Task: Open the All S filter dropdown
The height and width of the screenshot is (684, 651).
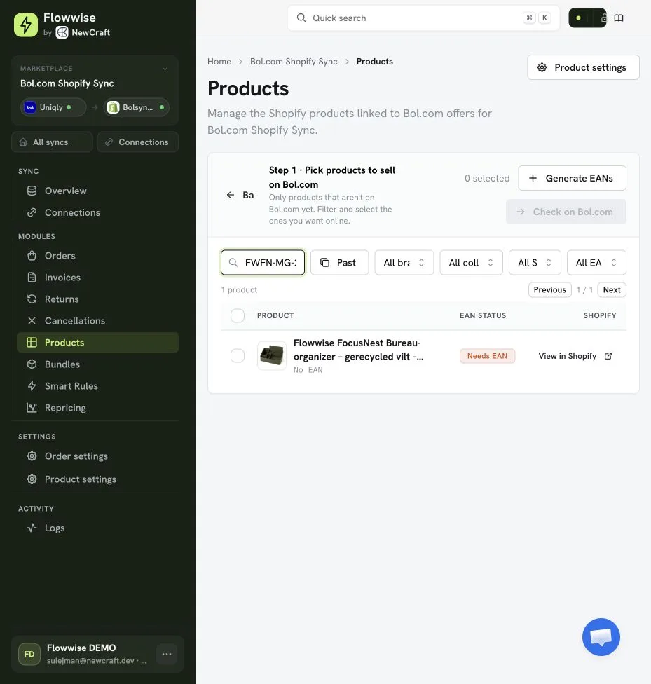Action: pyautogui.click(x=535, y=263)
